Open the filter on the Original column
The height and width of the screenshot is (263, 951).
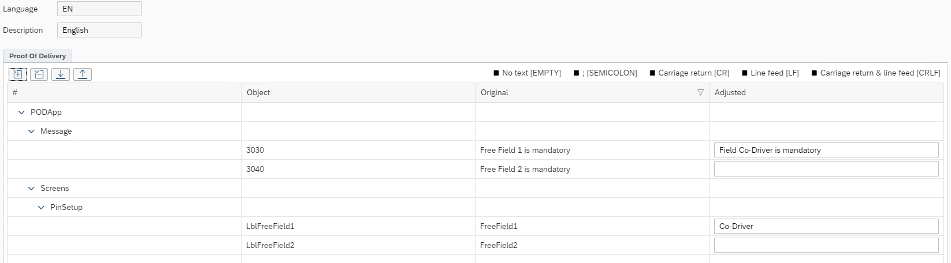(x=700, y=93)
